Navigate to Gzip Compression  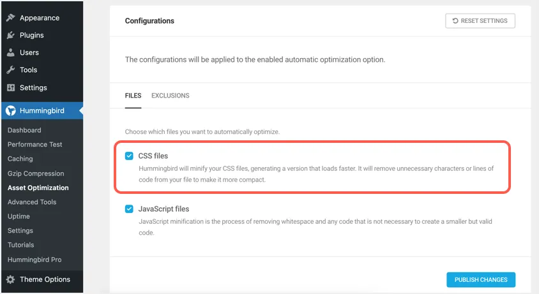coord(36,173)
